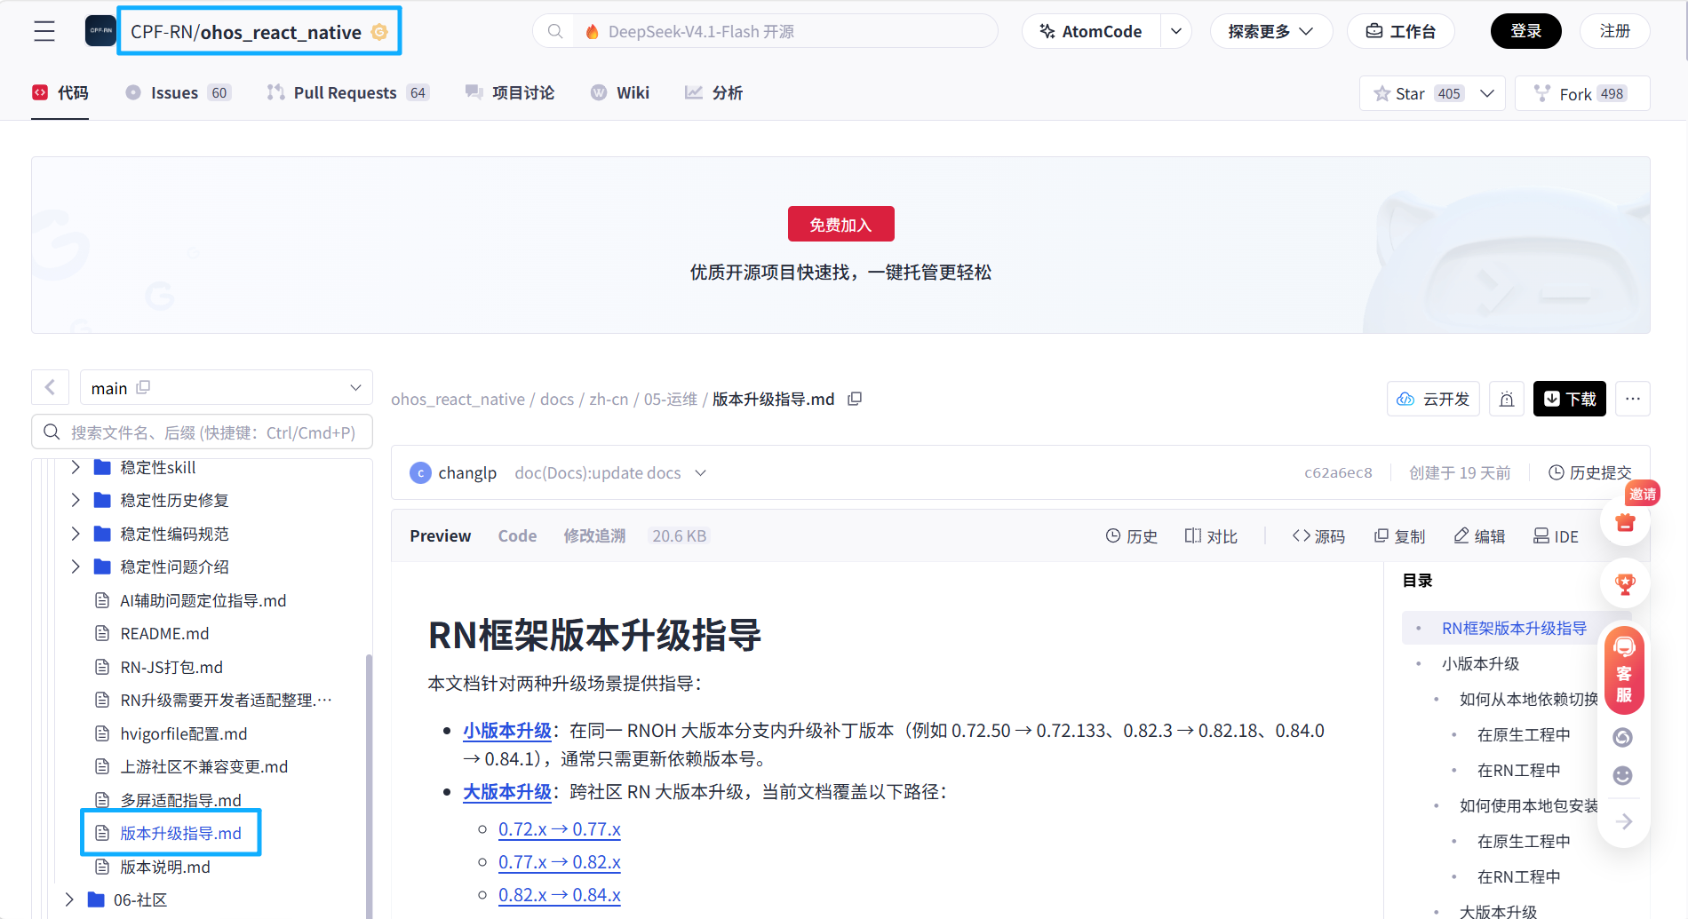Viewport: 1688px width, 919px height.
Task: Open commit c62a6ec8
Action: click(x=1338, y=472)
